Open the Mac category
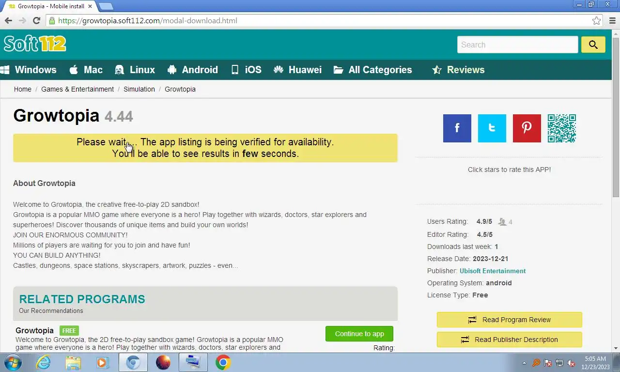620x372 pixels. coord(86,70)
